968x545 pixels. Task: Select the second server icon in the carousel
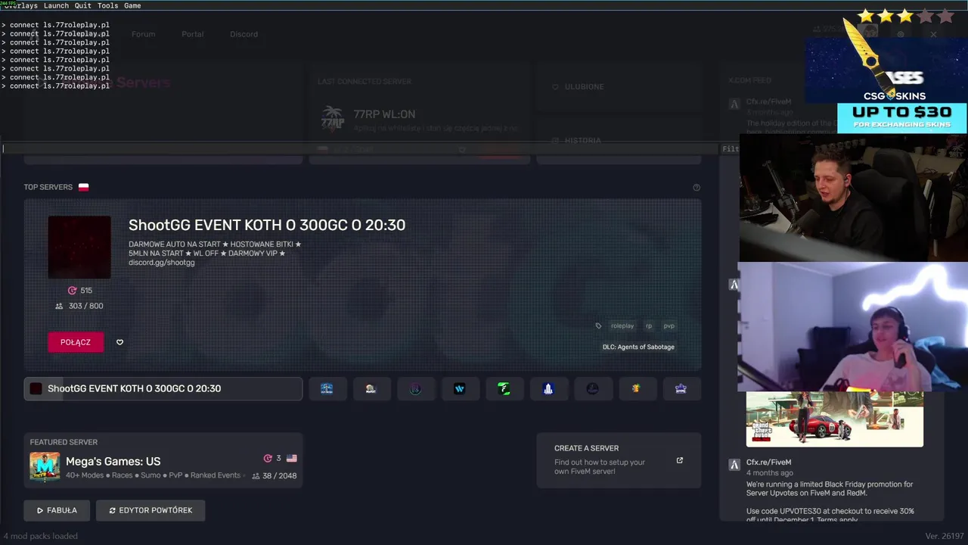click(x=371, y=388)
